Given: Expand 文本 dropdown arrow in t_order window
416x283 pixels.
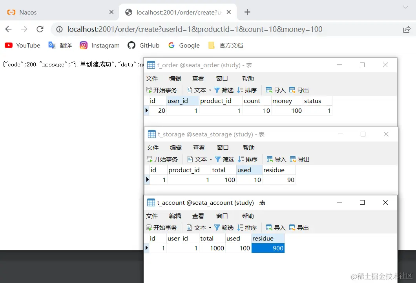Looking at the screenshot, I should (x=210, y=90).
